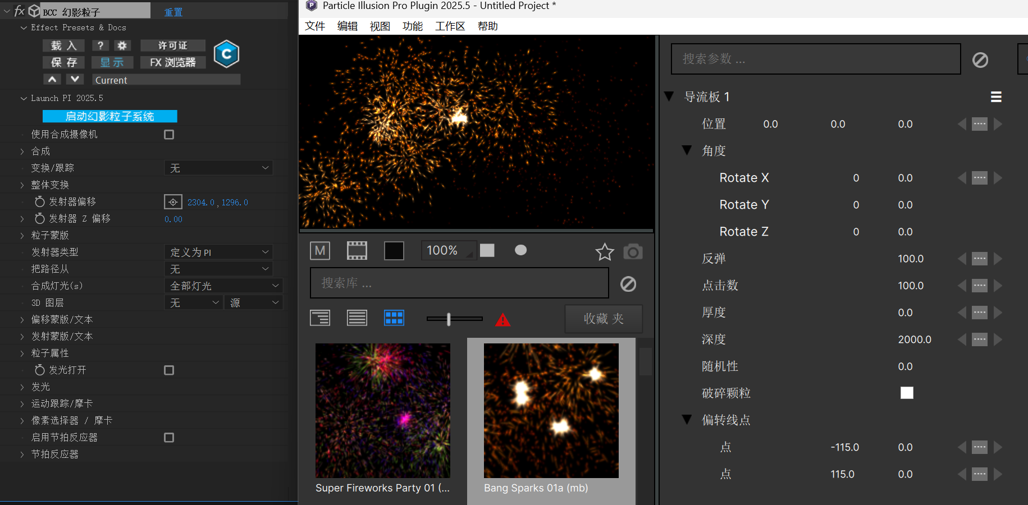Switch library to tree list view
Screen dimensions: 1028x505
tap(320, 318)
